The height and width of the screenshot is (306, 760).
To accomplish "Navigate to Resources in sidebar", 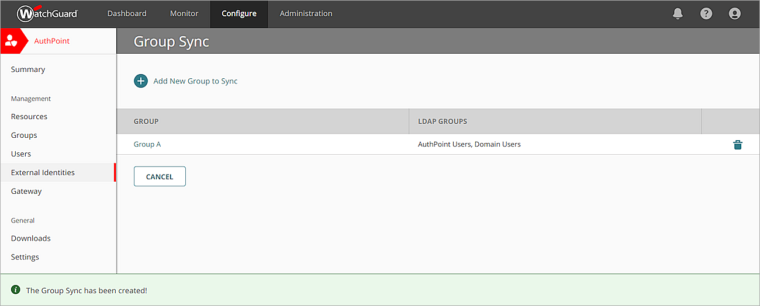I will 29,117.
